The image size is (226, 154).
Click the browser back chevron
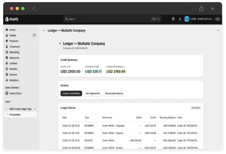click(34, 9)
